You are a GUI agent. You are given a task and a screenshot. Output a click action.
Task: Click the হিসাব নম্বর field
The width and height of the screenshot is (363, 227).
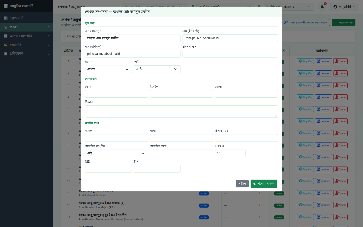[246, 138]
